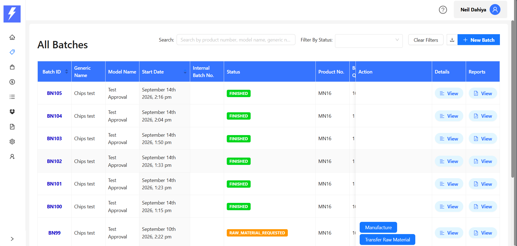Open batch BN102 link
Image resolution: width=517 pixels, height=246 pixels.
tap(55, 161)
